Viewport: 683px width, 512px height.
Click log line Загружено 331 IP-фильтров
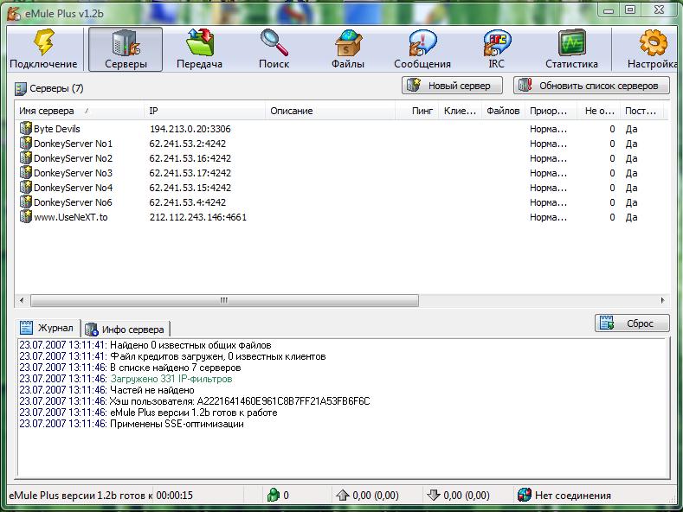[171, 379]
